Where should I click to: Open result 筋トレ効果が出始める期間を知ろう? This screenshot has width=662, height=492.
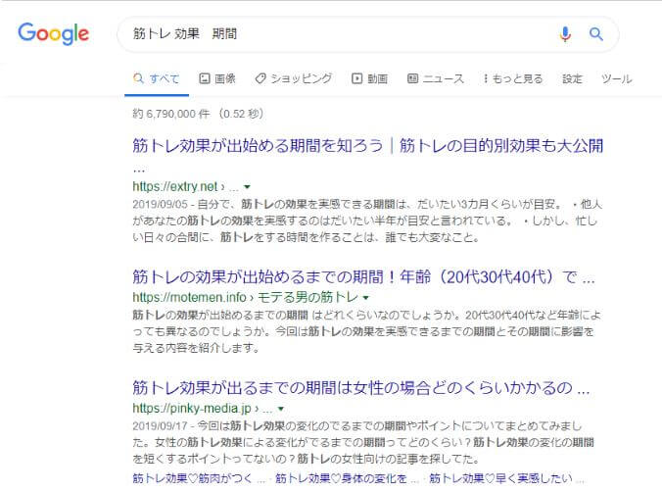point(368,146)
